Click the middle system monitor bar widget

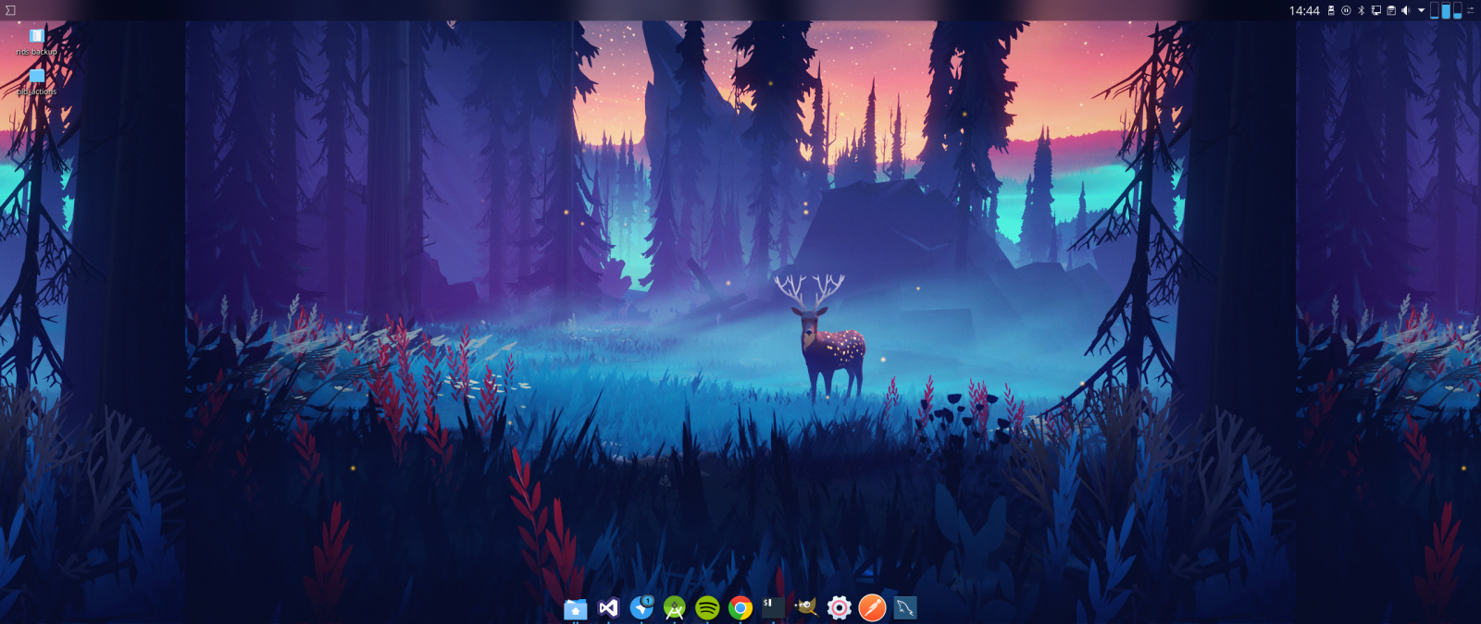coord(1446,10)
